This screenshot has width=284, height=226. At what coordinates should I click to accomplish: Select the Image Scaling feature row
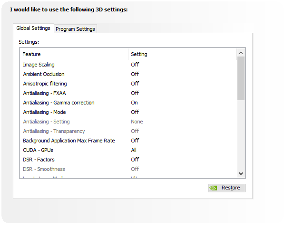128,65
